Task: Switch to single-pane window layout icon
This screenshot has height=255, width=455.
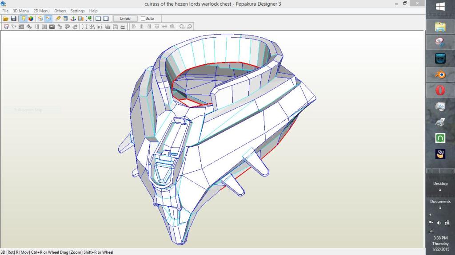Action: pos(106,19)
